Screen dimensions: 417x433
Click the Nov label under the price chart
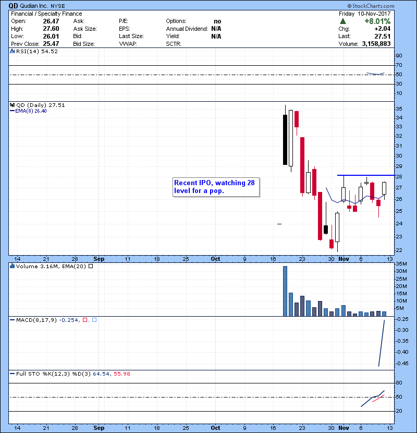pyautogui.click(x=344, y=259)
